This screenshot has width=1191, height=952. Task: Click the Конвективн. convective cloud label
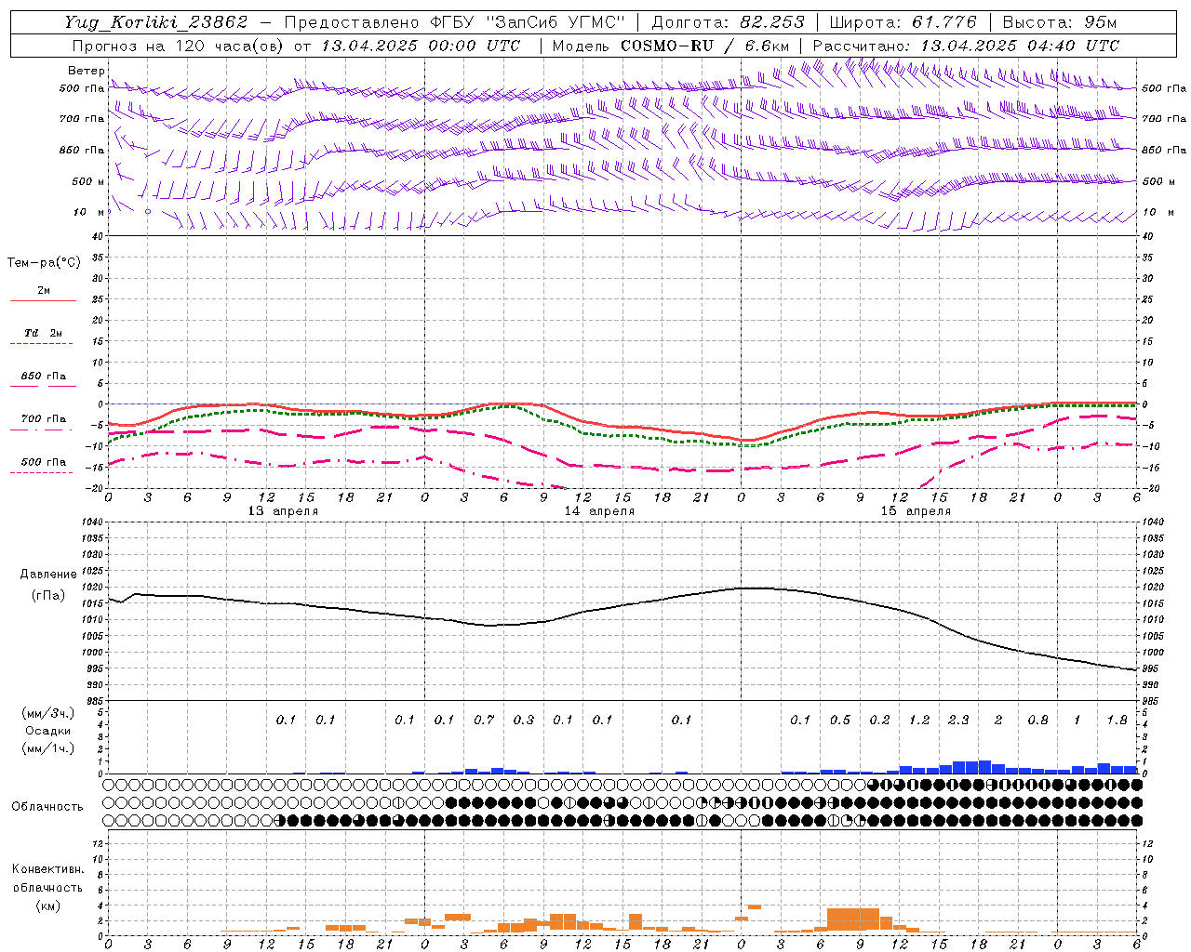tap(47, 869)
